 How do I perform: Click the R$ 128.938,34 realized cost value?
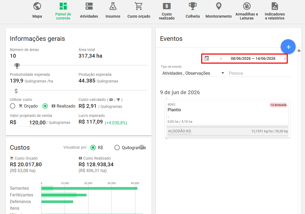click(96, 164)
